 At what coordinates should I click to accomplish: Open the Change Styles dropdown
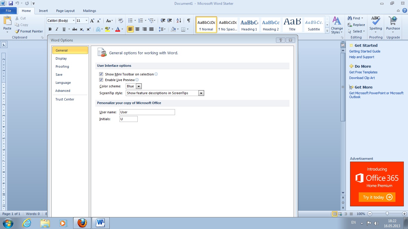(337, 25)
